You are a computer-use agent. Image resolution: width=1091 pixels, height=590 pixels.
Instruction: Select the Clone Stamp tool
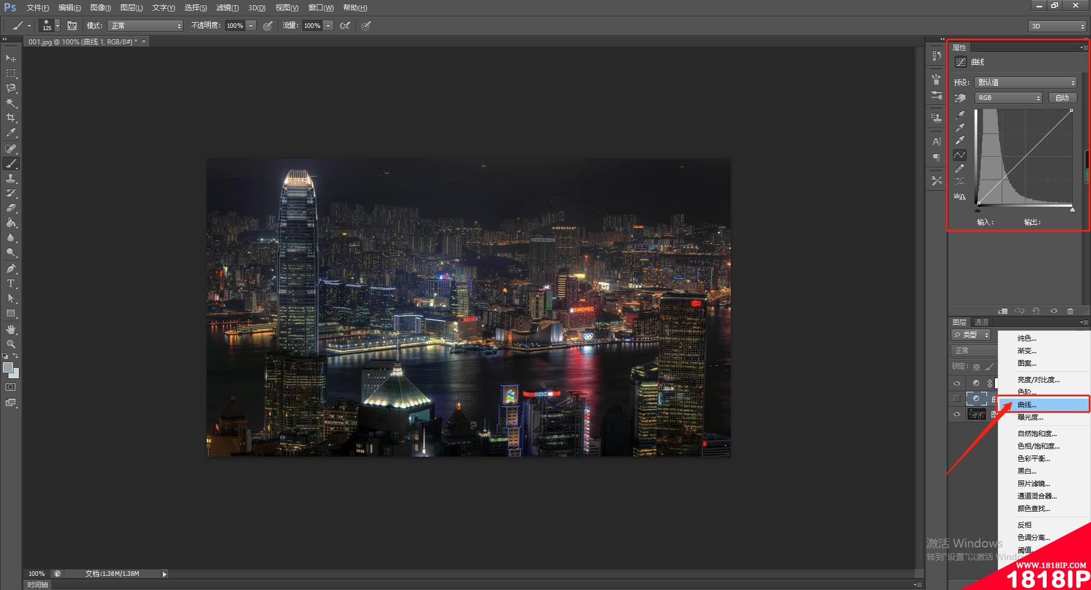pyautogui.click(x=11, y=178)
